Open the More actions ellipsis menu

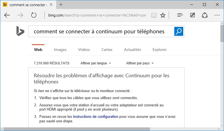(217, 15)
